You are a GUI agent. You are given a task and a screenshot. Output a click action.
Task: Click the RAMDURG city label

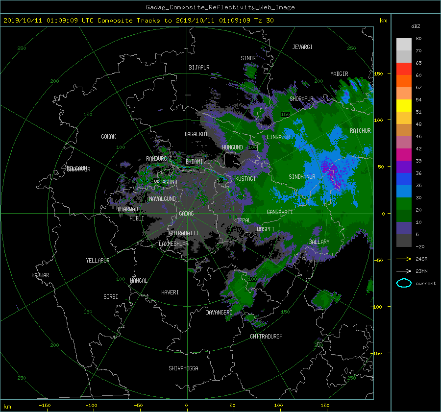tap(156, 159)
